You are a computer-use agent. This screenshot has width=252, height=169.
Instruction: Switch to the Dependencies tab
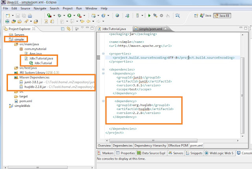(x=122, y=145)
